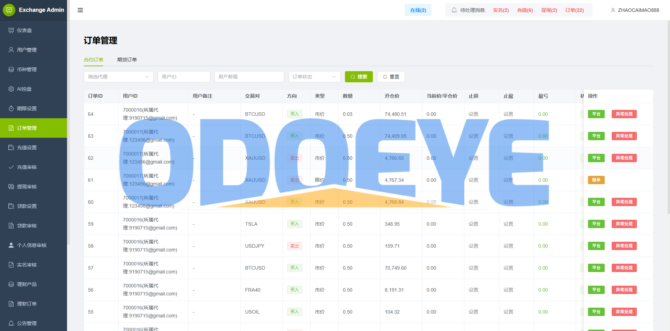Open pending 提现(2) notifications
The height and width of the screenshot is (331, 670).
(x=549, y=10)
